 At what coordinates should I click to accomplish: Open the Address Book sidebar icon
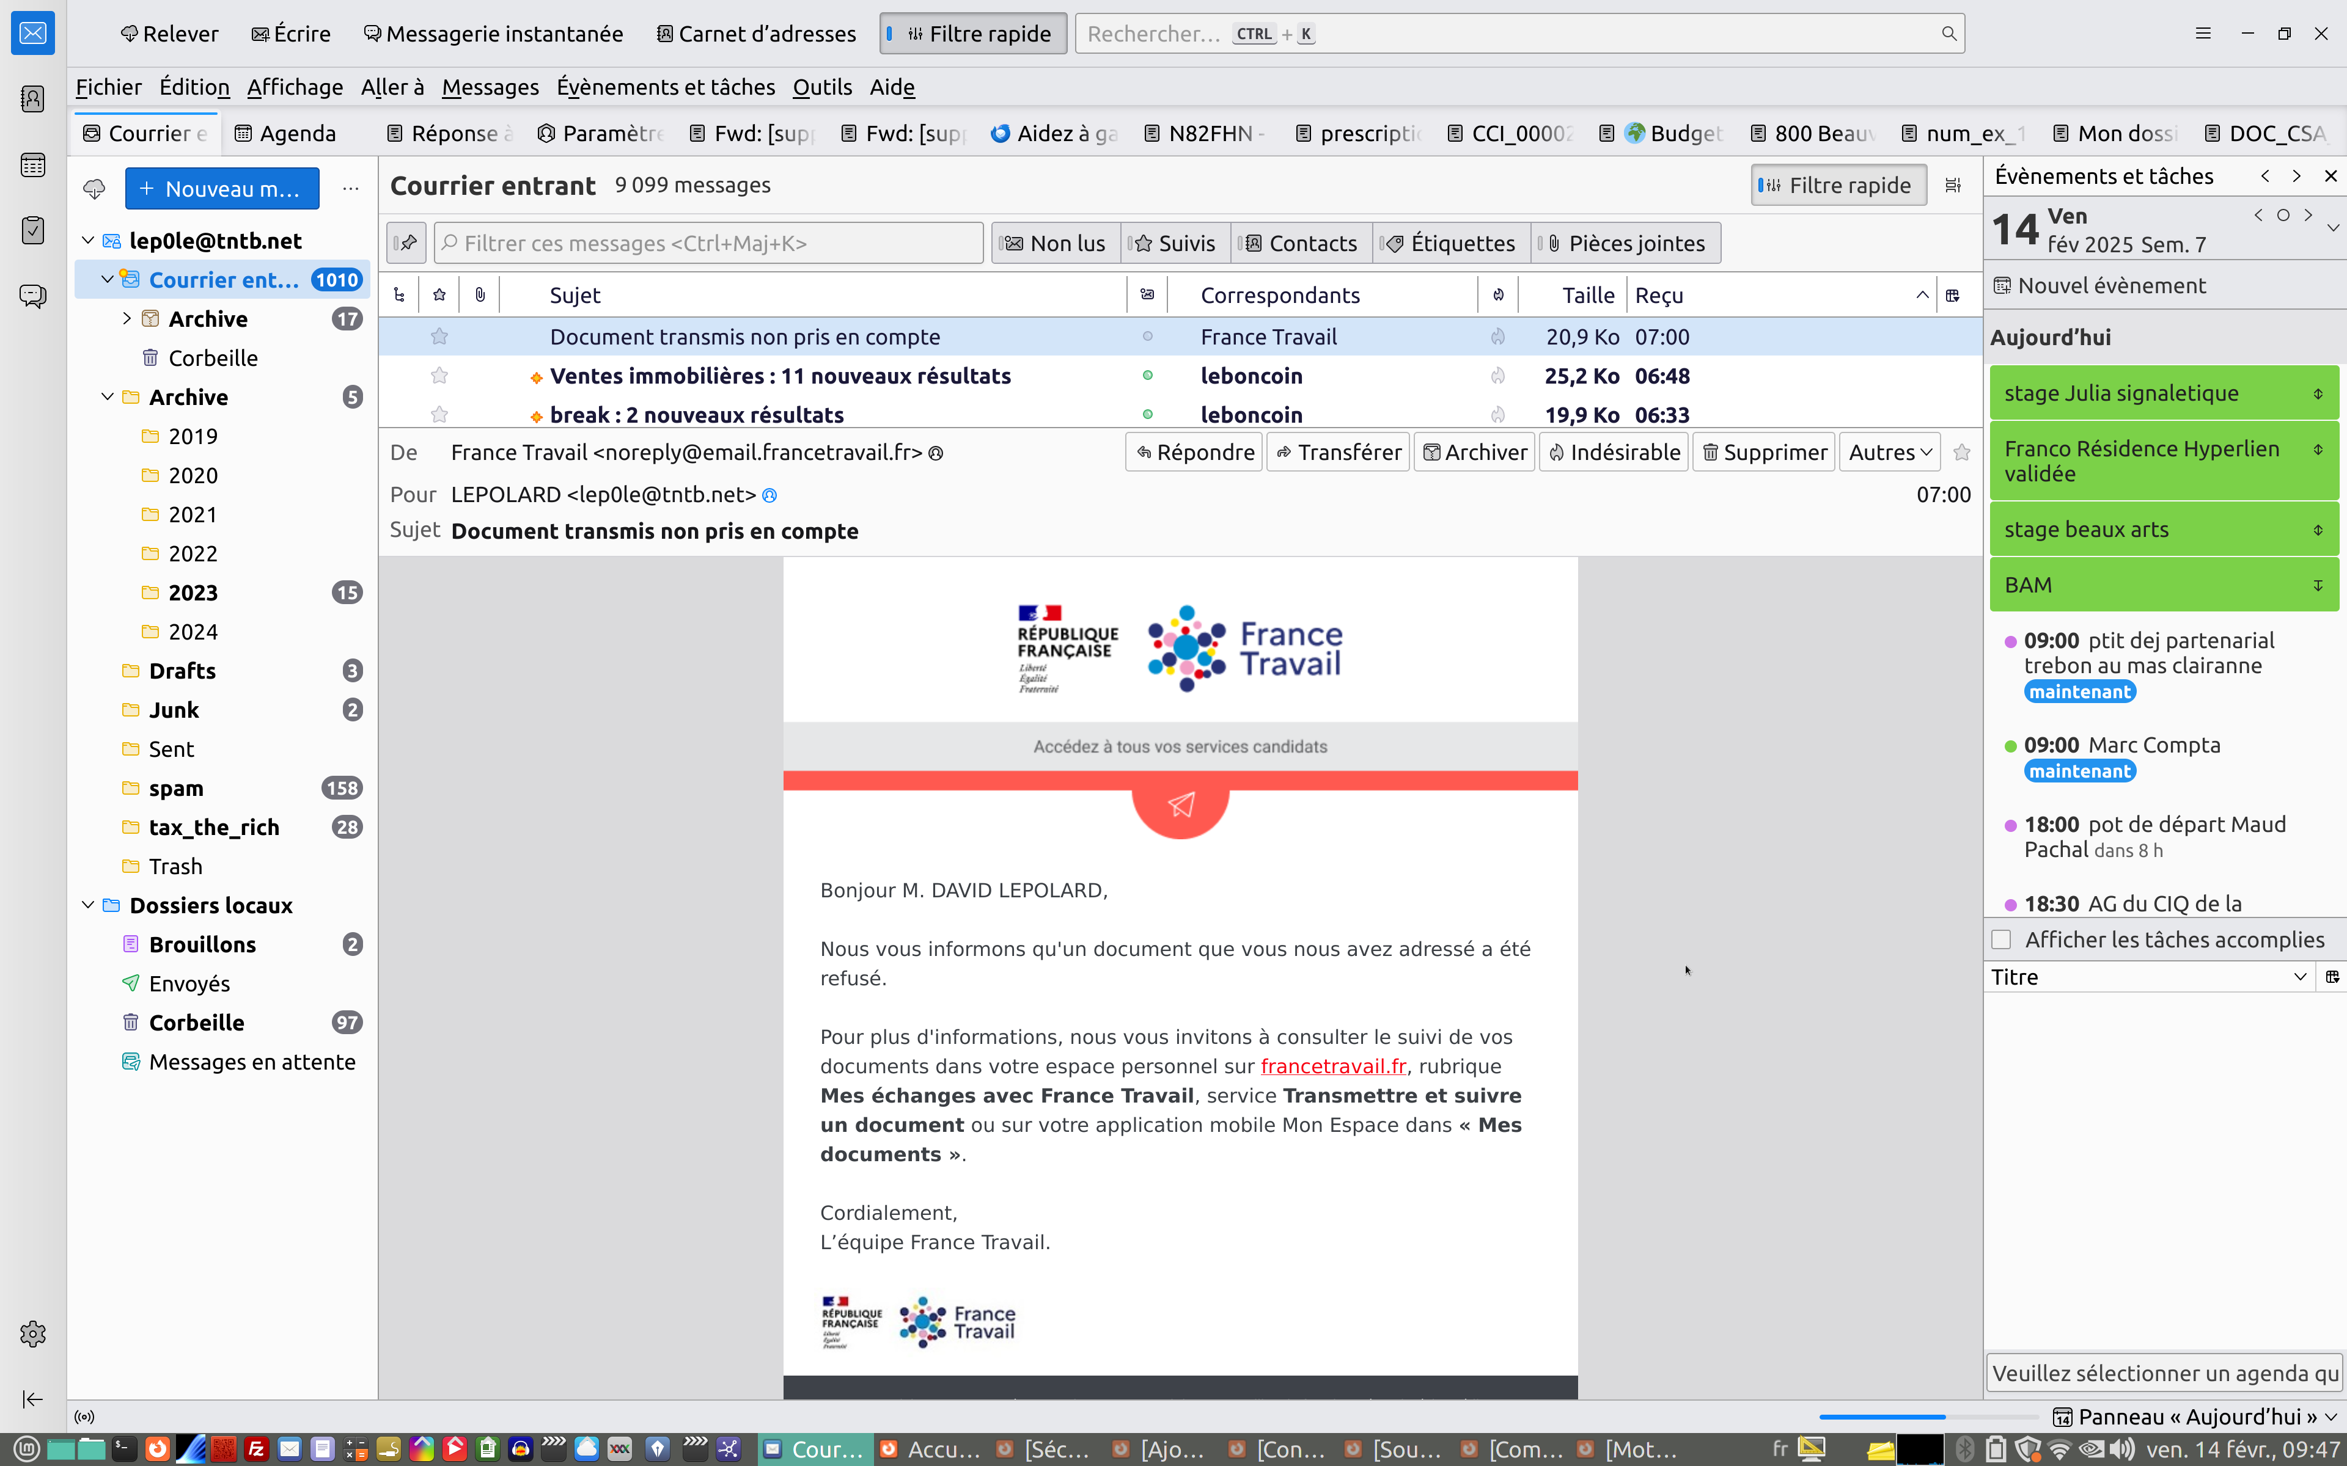tap(33, 99)
